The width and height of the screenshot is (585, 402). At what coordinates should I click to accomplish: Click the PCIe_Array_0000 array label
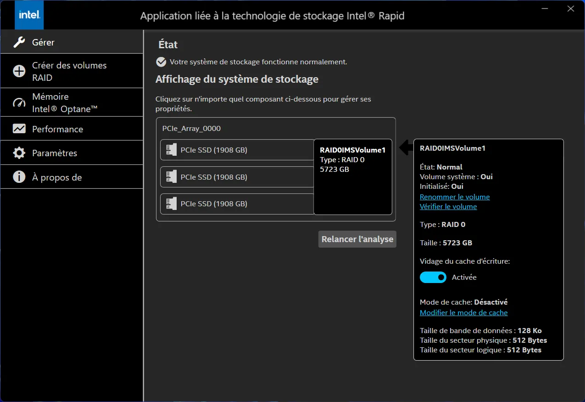(x=191, y=129)
